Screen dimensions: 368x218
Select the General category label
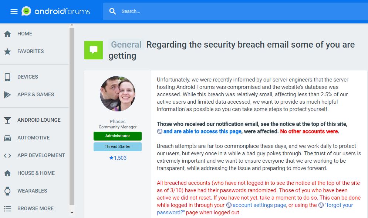pyautogui.click(x=125, y=44)
